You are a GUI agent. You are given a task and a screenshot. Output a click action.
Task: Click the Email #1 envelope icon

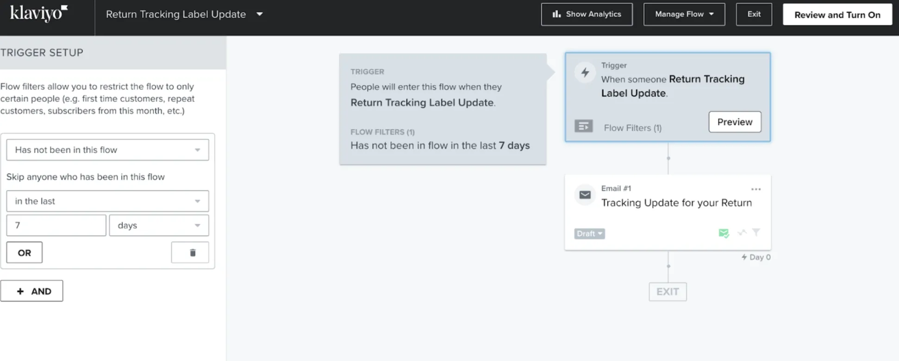click(585, 195)
